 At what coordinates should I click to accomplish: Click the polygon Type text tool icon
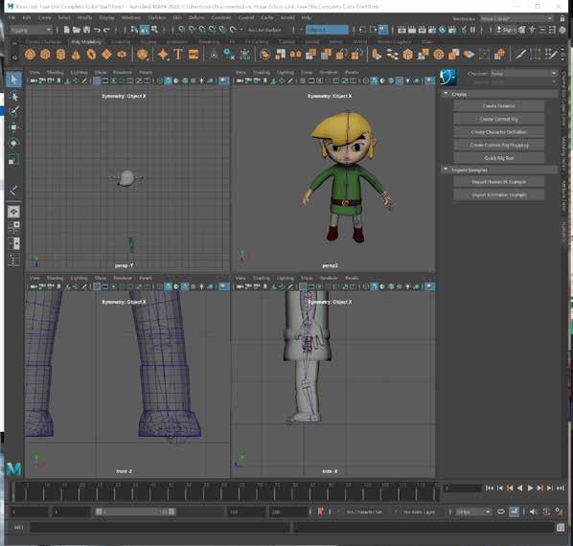point(178,55)
